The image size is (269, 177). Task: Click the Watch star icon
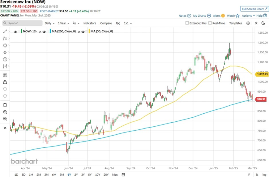pyautogui.click(x=237, y=15)
